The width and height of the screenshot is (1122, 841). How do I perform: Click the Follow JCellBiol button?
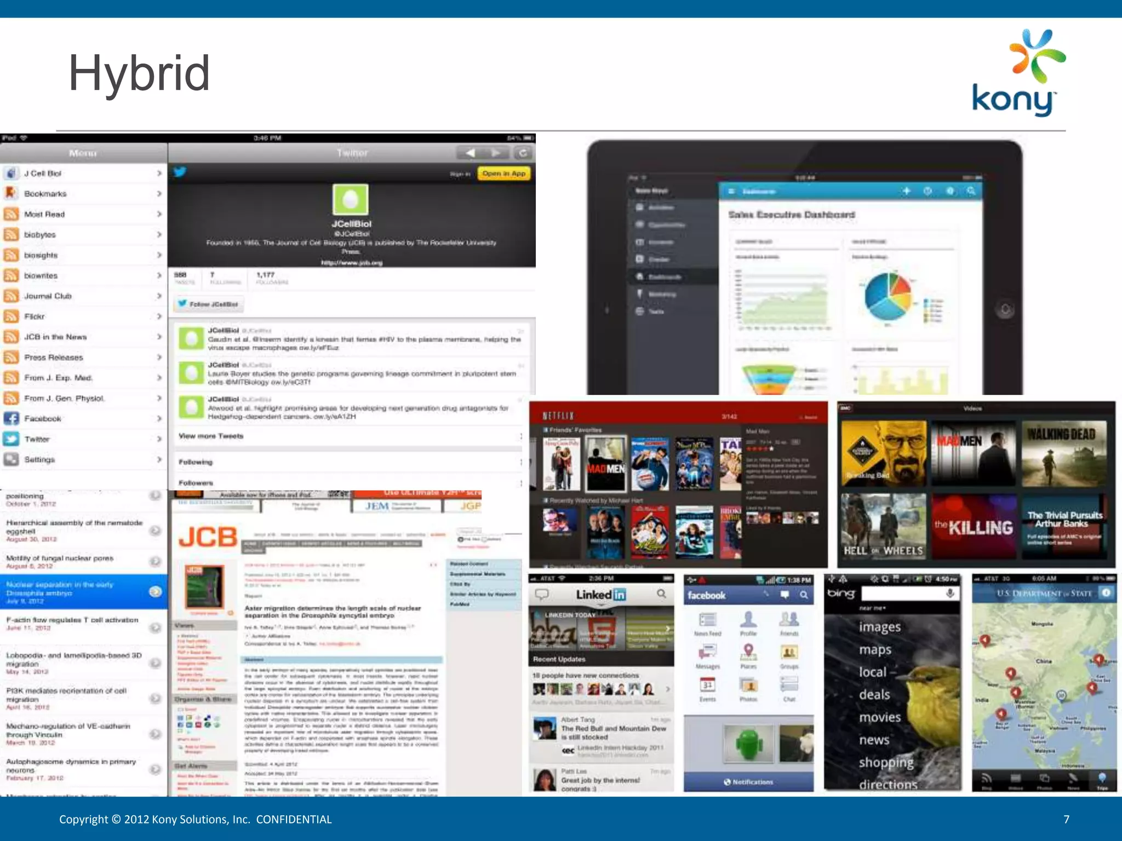point(209,304)
